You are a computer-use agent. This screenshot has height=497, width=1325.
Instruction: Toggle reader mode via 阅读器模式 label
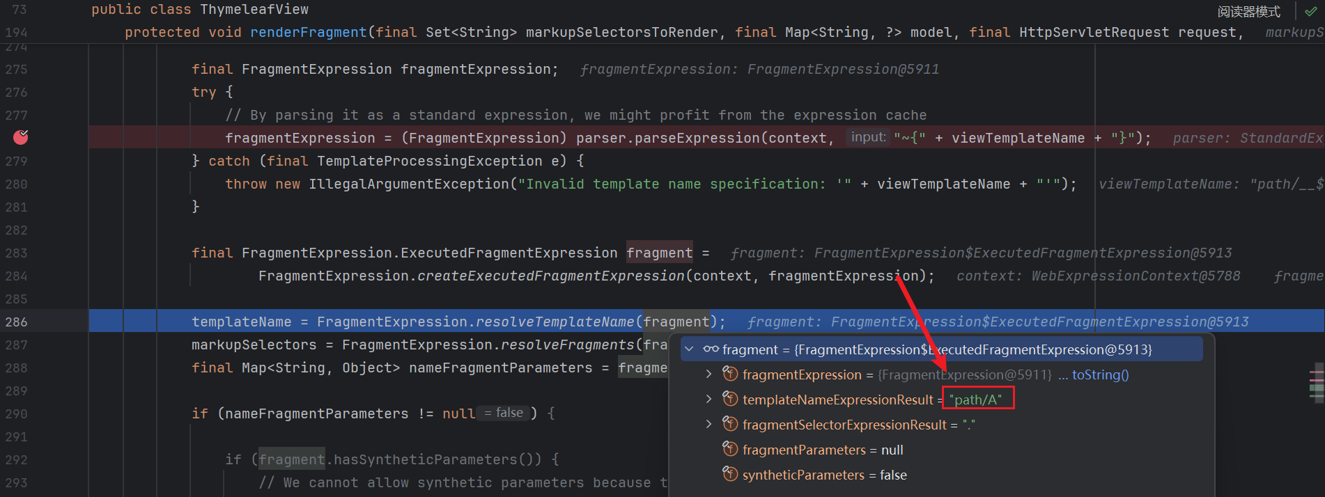(x=1248, y=12)
